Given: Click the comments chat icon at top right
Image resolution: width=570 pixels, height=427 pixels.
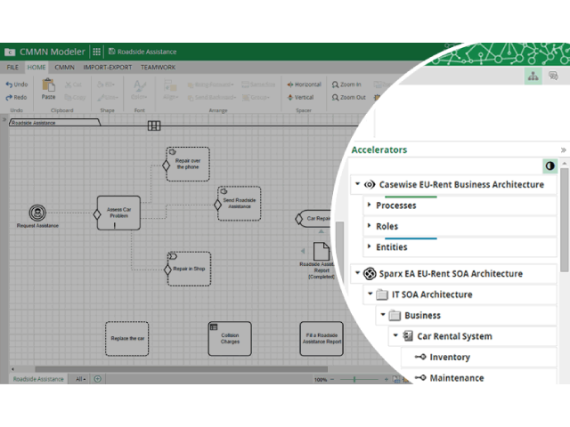Looking at the screenshot, I should click(x=553, y=76).
